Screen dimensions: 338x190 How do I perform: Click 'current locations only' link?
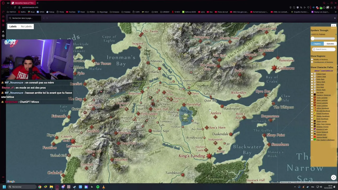[327, 71]
